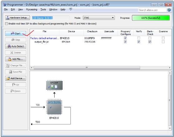Screen dimensions: 174x137
Task: Open the Tools menu
Action: (43, 9)
